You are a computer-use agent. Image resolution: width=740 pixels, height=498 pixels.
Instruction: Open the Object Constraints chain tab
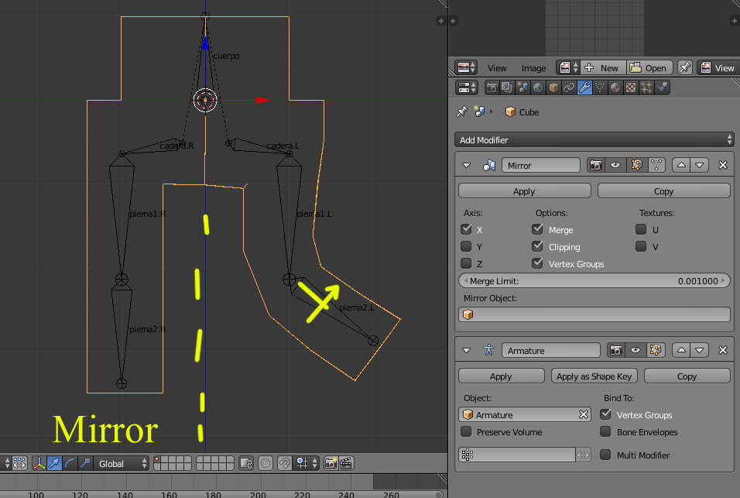point(569,88)
